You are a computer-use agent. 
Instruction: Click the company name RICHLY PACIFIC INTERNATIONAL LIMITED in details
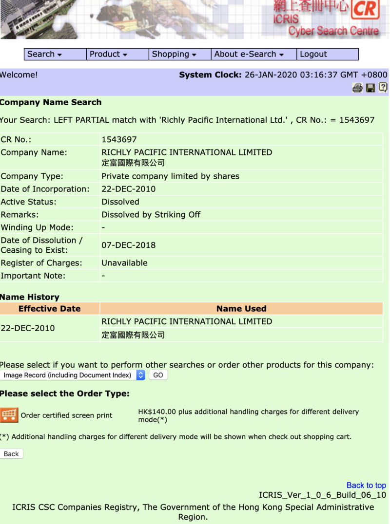187,152
